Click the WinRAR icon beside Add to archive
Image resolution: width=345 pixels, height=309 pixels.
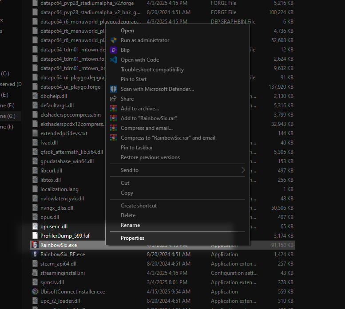(114, 109)
